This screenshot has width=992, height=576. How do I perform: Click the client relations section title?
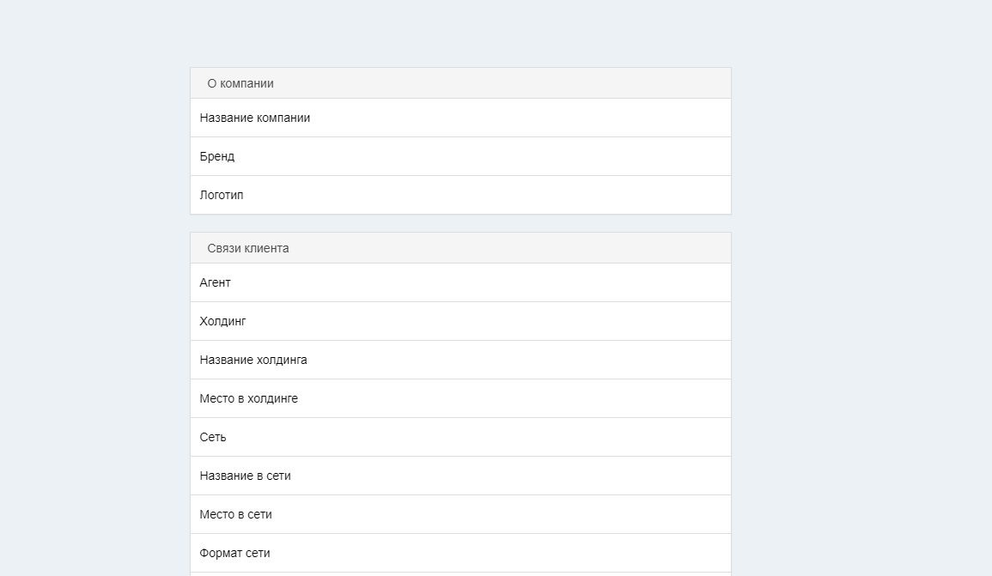point(248,248)
